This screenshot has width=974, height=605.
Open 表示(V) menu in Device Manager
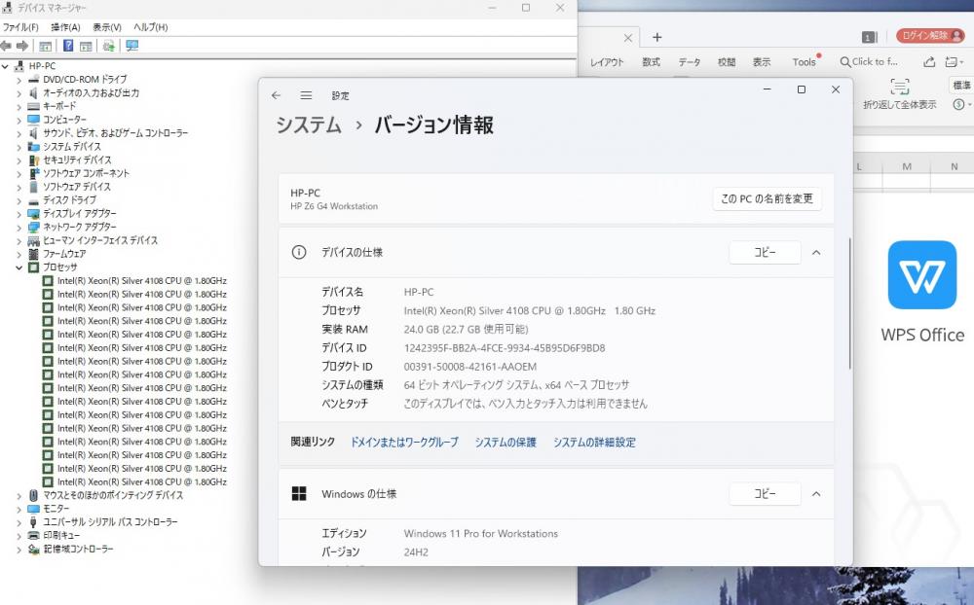pos(107,27)
